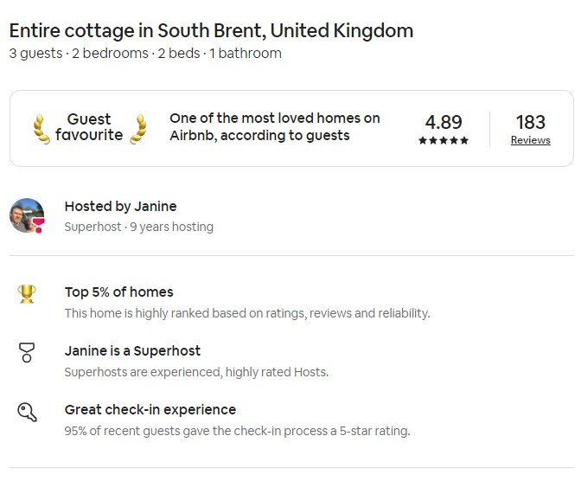
Task: Click the left laurel wreath icon
Action: point(40,128)
